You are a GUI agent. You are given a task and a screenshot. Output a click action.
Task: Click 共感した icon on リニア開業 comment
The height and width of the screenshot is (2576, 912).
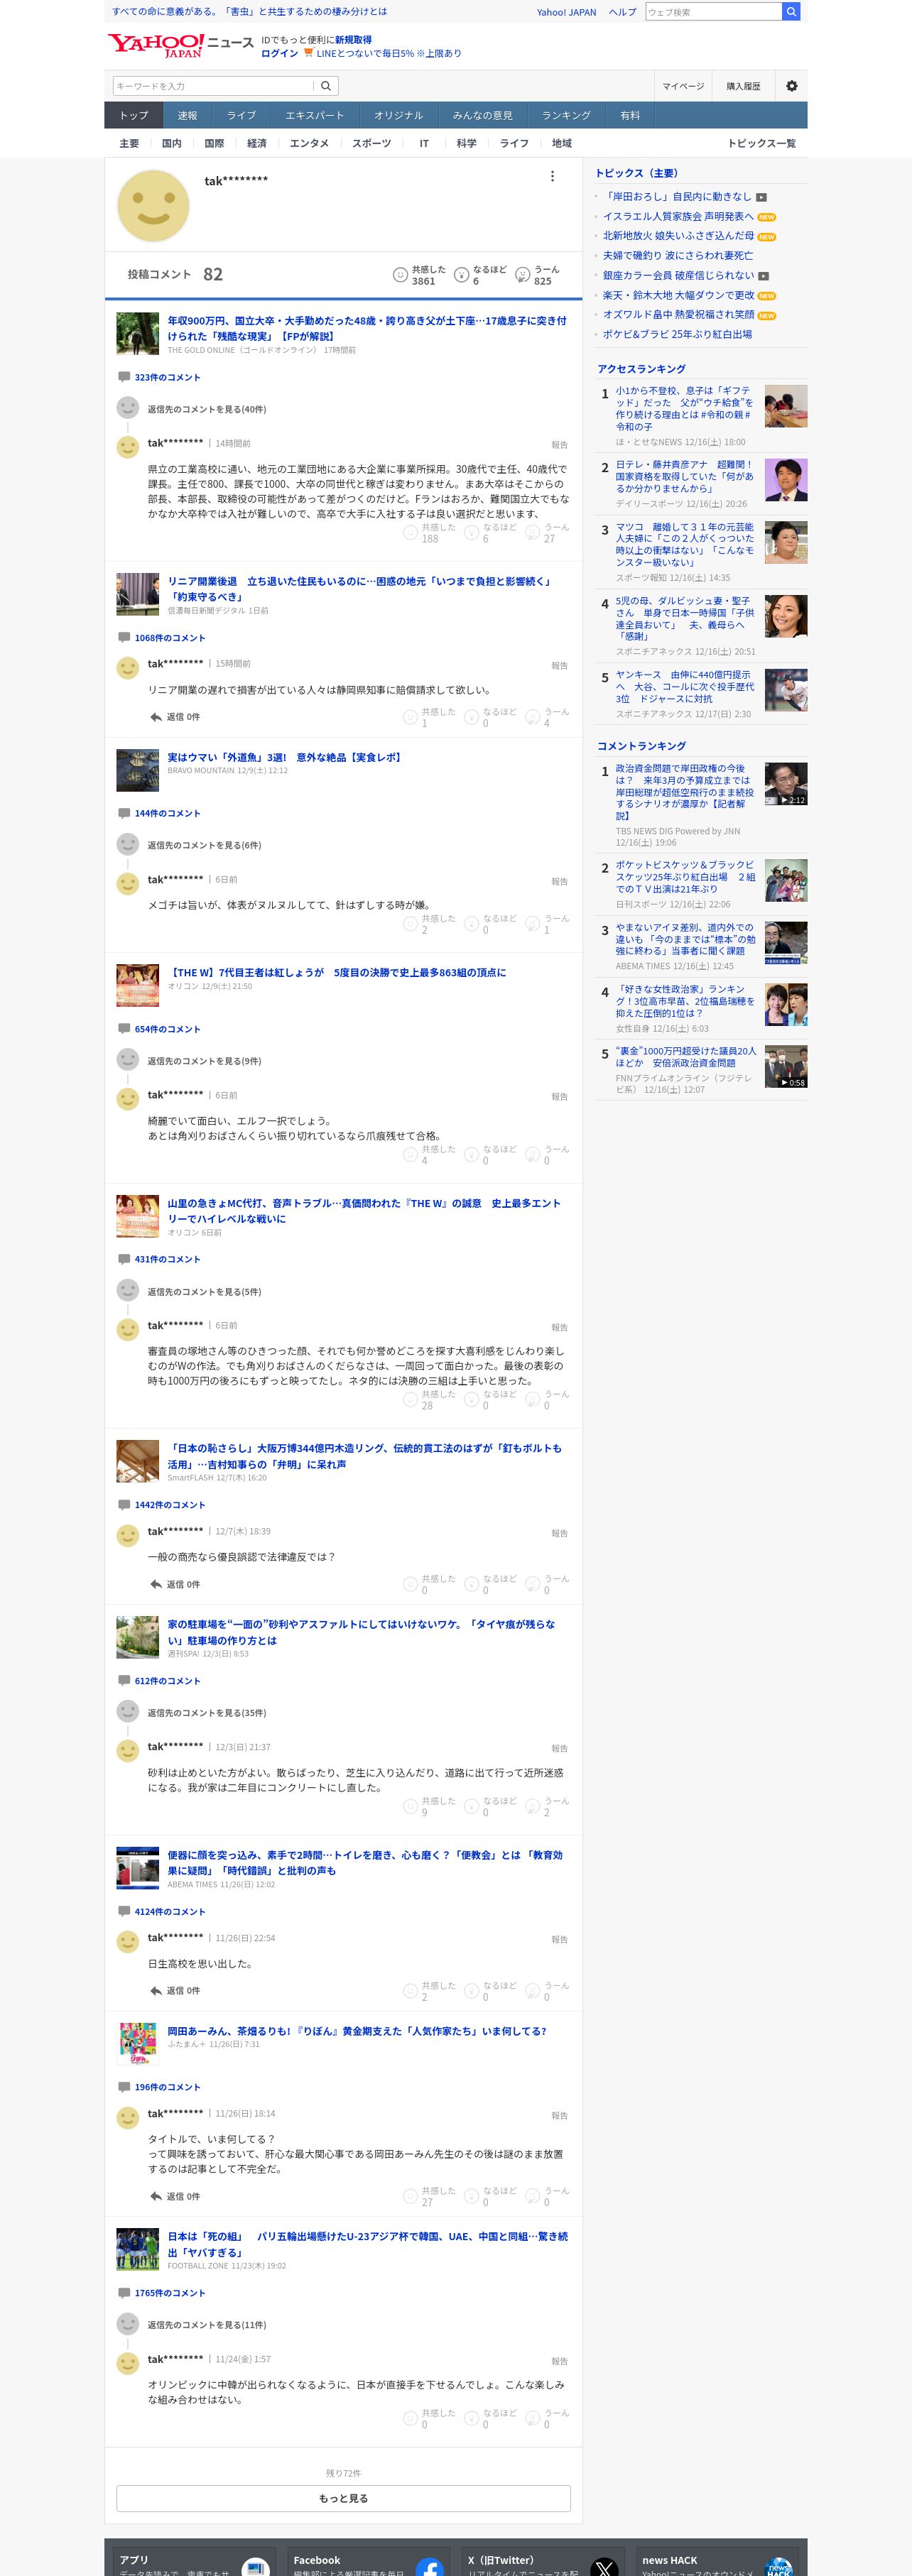410,717
